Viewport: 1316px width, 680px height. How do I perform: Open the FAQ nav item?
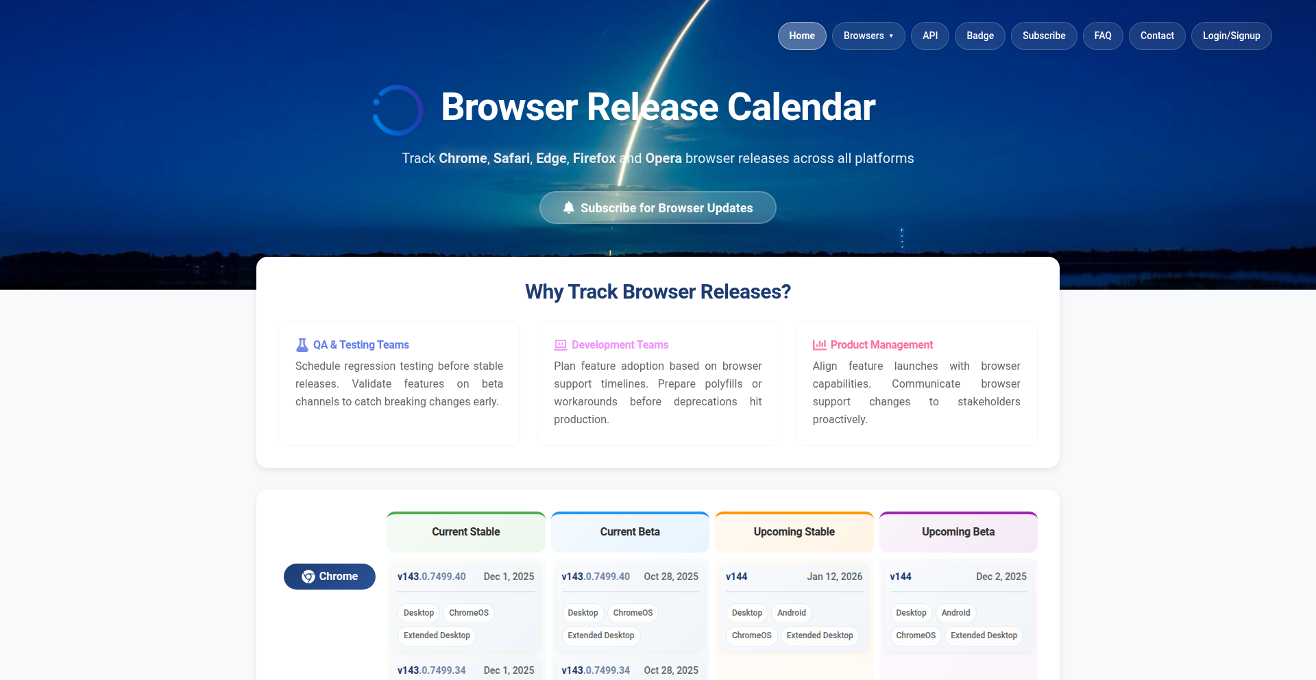pos(1103,36)
